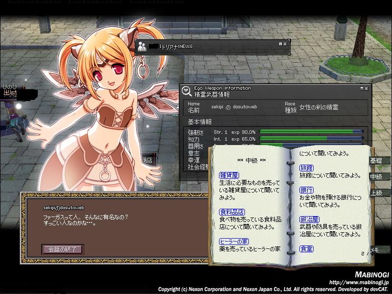Screen dimensions: 392x294
Task: Select the 食料品店 keyword
Action: point(232,212)
